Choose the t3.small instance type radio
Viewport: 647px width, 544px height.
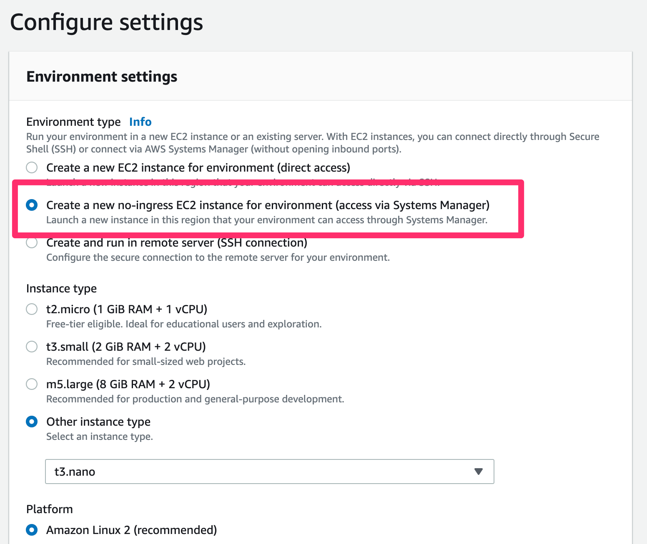(x=32, y=347)
